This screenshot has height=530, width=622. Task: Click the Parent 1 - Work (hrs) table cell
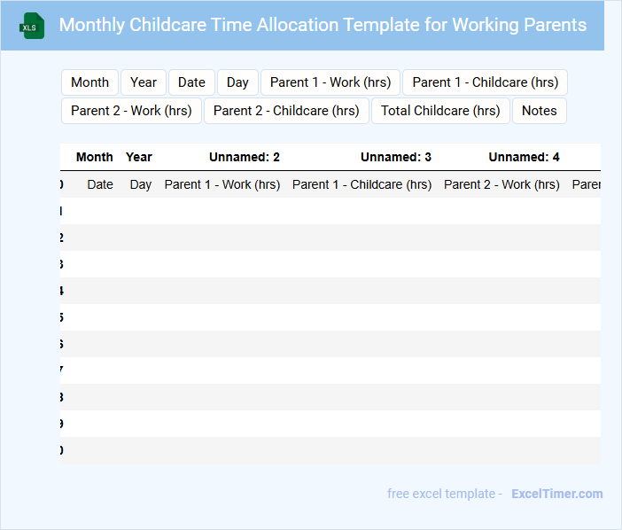pyautogui.click(x=222, y=184)
